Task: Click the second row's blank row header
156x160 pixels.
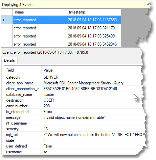Action: (x=7, y=28)
